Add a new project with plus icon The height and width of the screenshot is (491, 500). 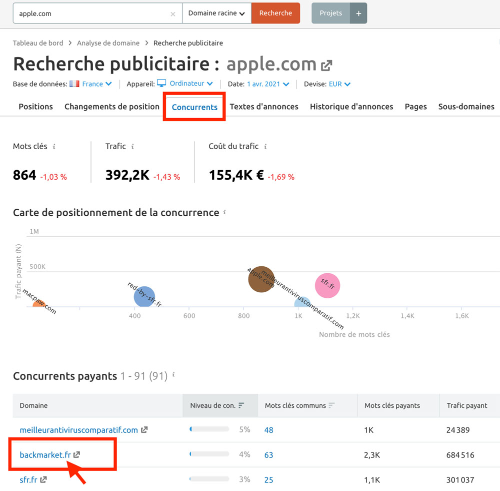[x=358, y=13]
